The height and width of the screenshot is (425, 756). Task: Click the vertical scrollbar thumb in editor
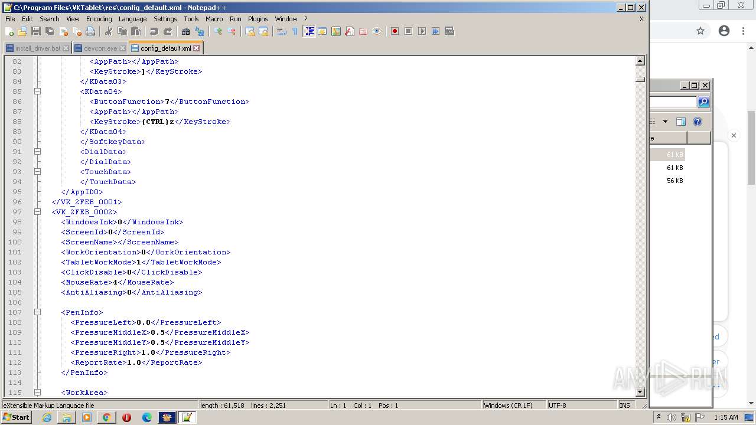click(x=640, y=79)
